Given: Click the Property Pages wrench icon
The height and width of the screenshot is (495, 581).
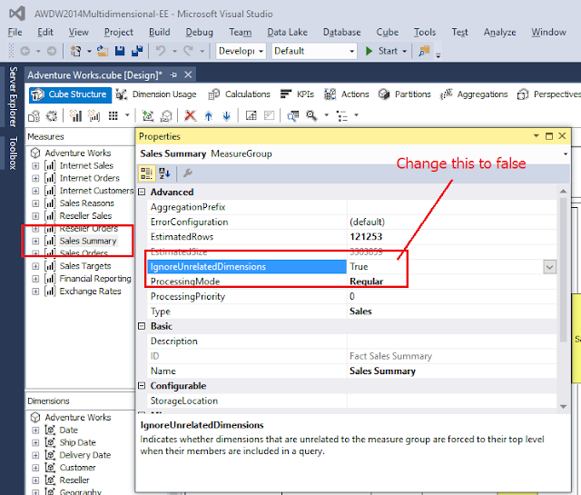Looking at the screenshot, I should (x=188, y=173).
